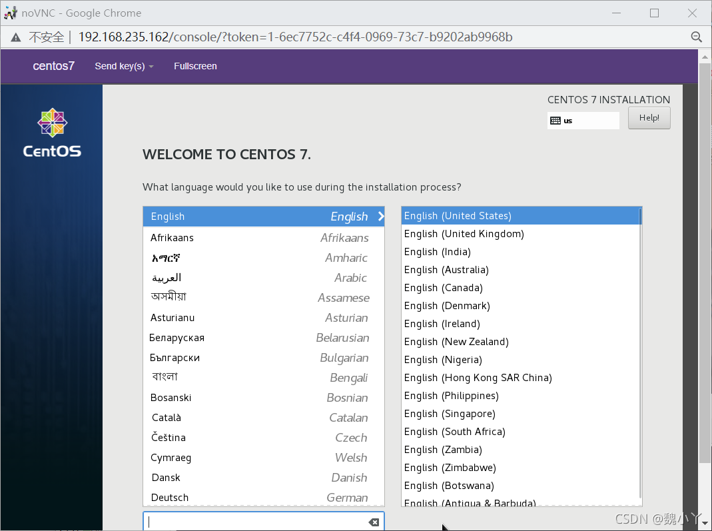Minimize the noVNC Chrome window

[616, 13]
